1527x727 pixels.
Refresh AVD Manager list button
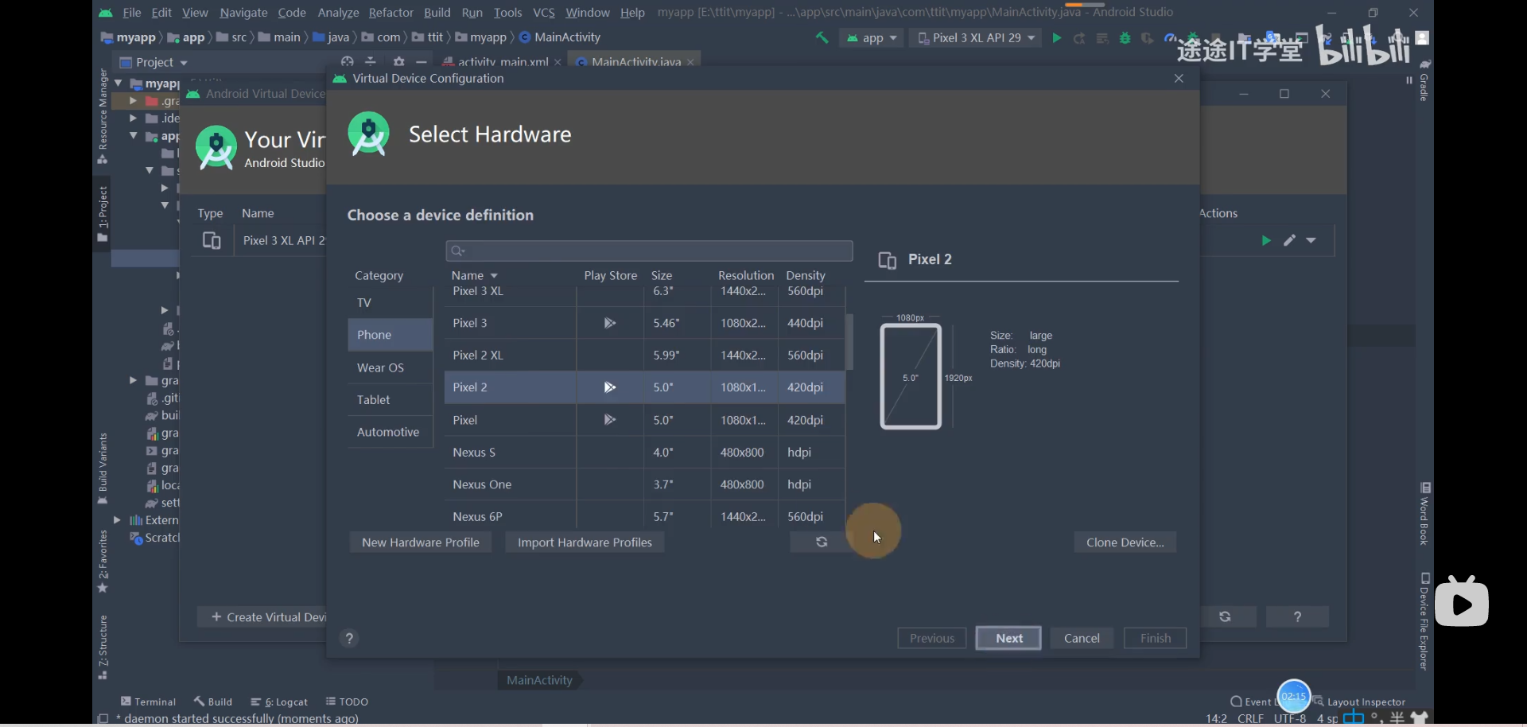1225,616
